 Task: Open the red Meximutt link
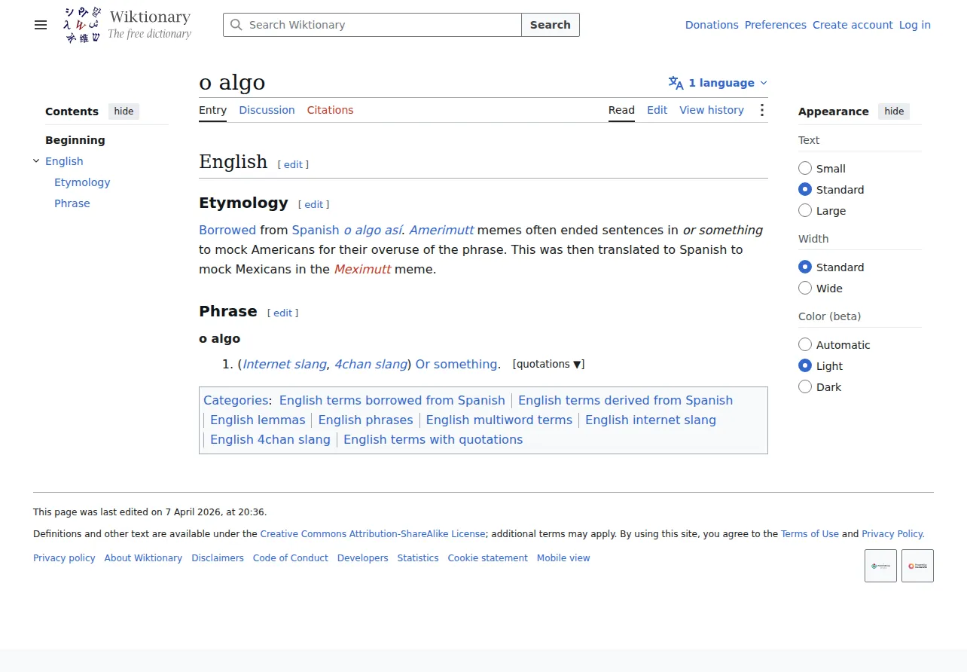coord(362,269)
